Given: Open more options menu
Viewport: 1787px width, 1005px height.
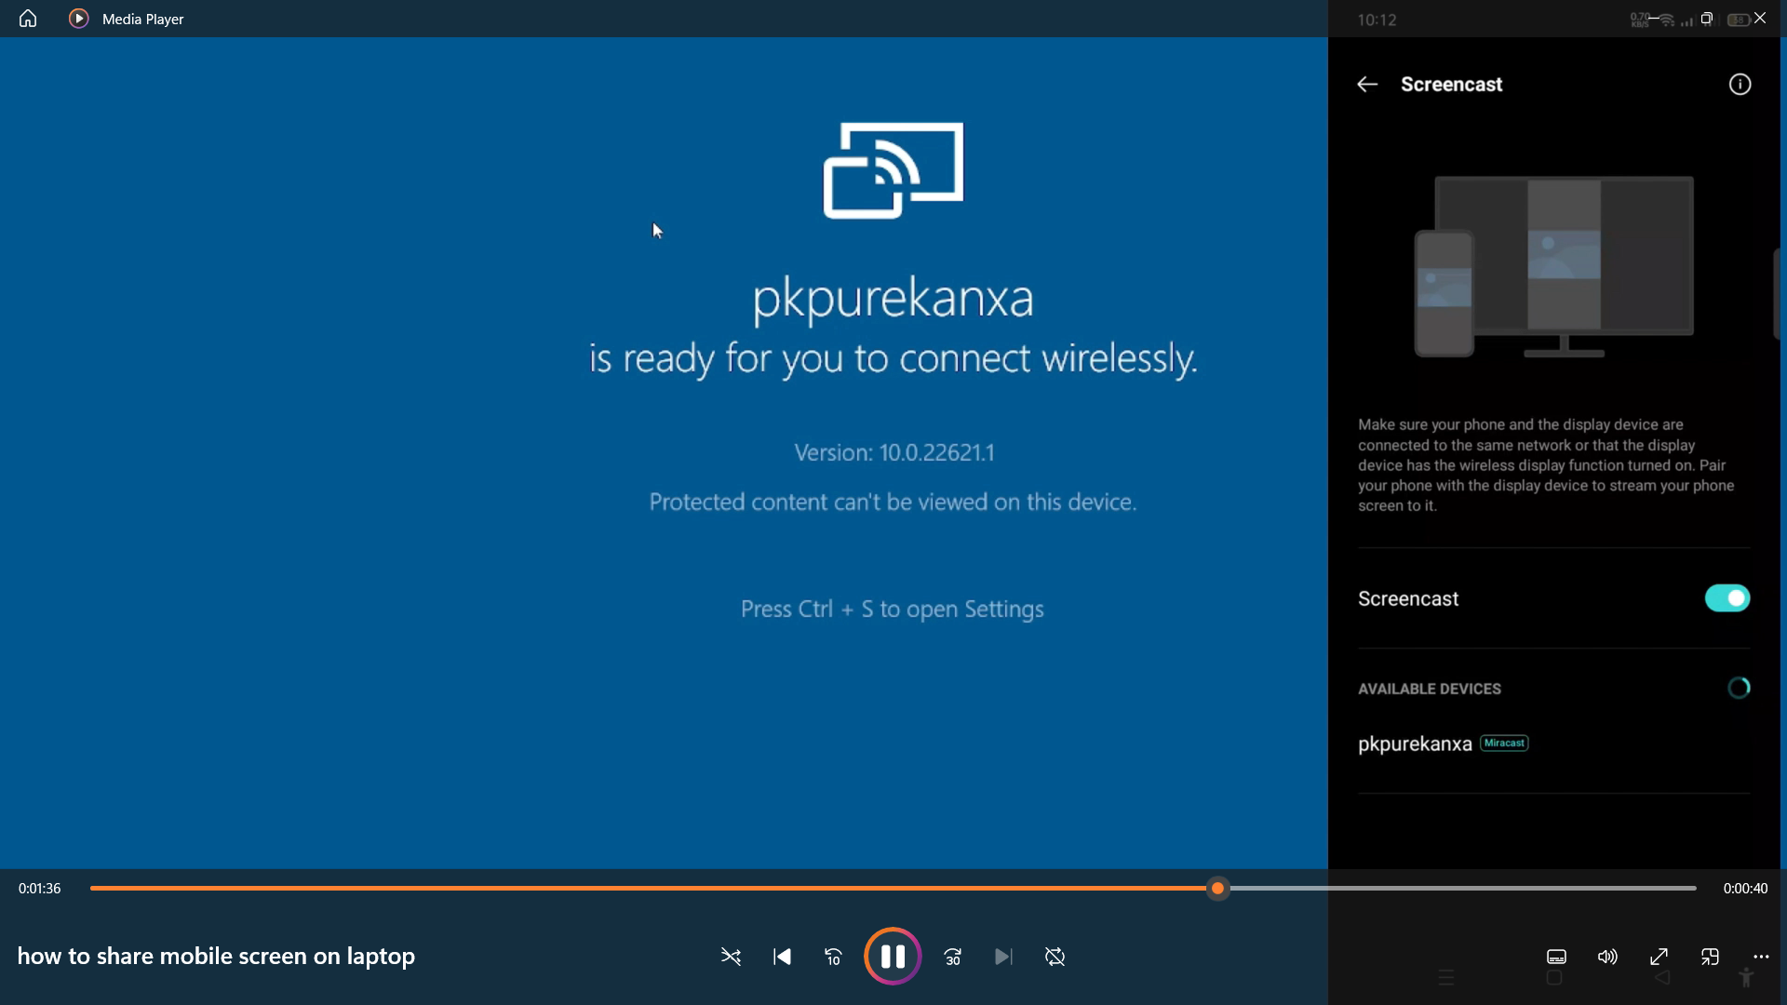Looking at the screenshot, I should (x=1761, y=957).
